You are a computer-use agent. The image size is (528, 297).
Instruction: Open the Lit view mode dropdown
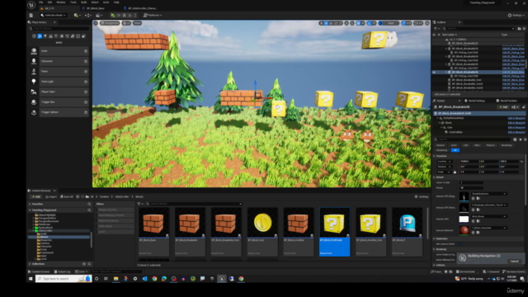(126, 23)
